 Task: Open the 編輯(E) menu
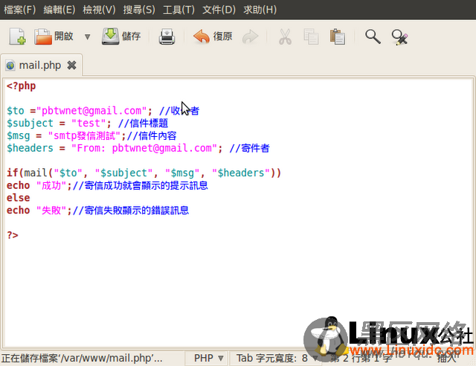point(59,10)
